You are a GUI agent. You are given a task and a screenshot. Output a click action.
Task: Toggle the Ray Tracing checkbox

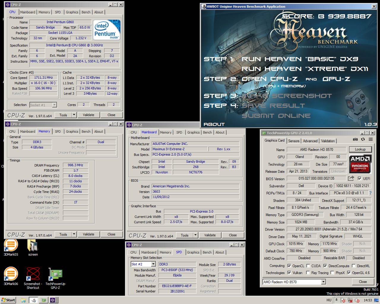pos(308,273)
